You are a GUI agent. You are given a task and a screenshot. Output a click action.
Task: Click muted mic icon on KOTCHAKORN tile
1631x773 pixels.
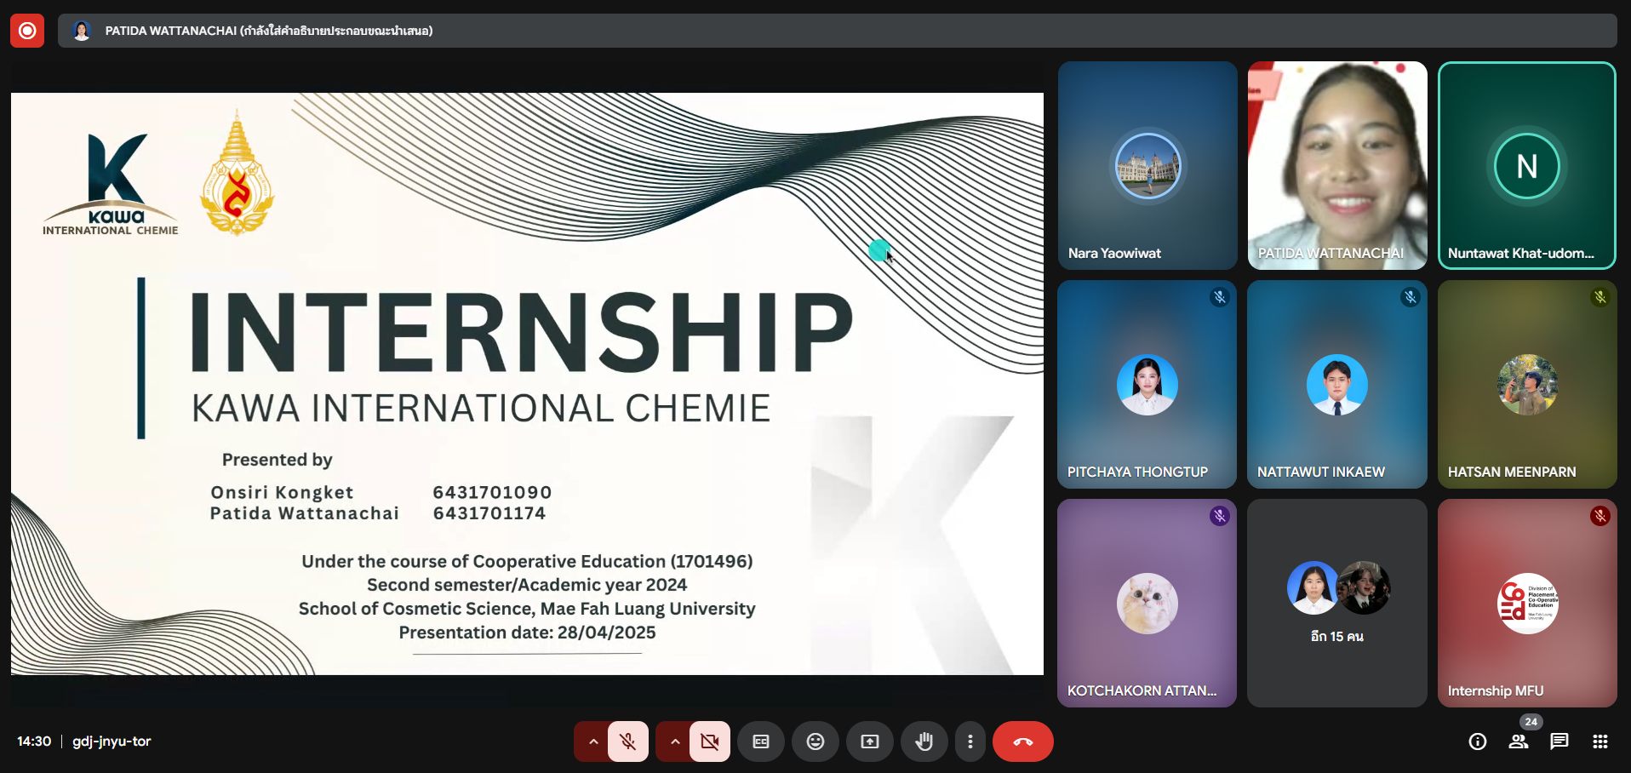tap(1220, 516)
